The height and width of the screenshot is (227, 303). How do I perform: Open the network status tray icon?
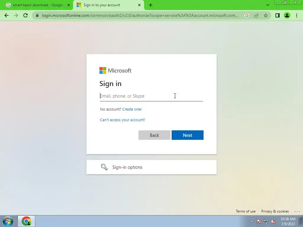coord(266,221)
